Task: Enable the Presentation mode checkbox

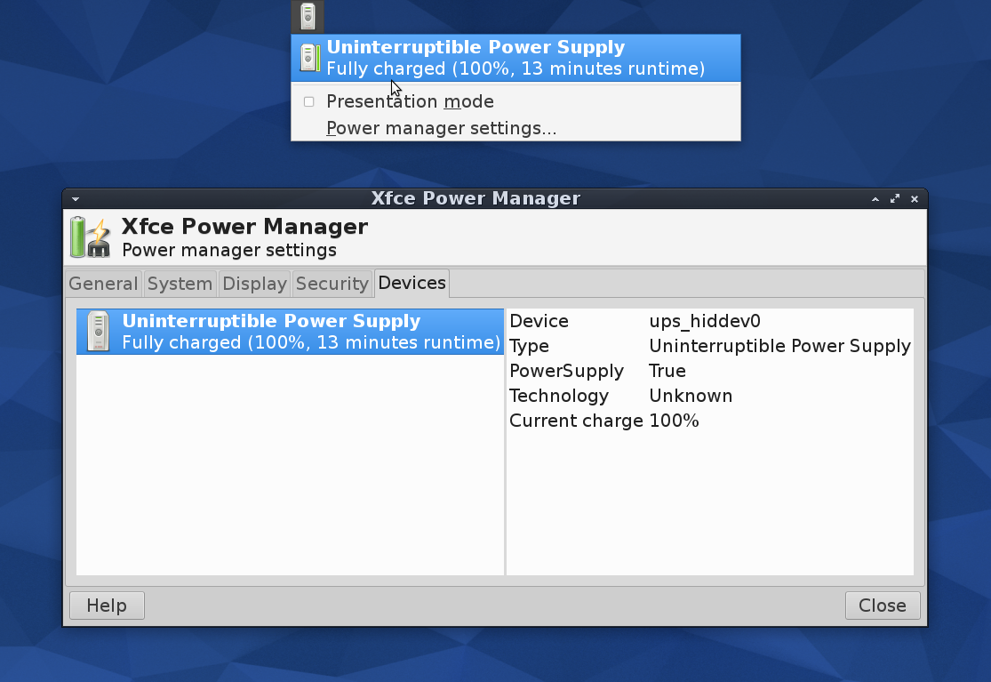Action: (309, 101)
